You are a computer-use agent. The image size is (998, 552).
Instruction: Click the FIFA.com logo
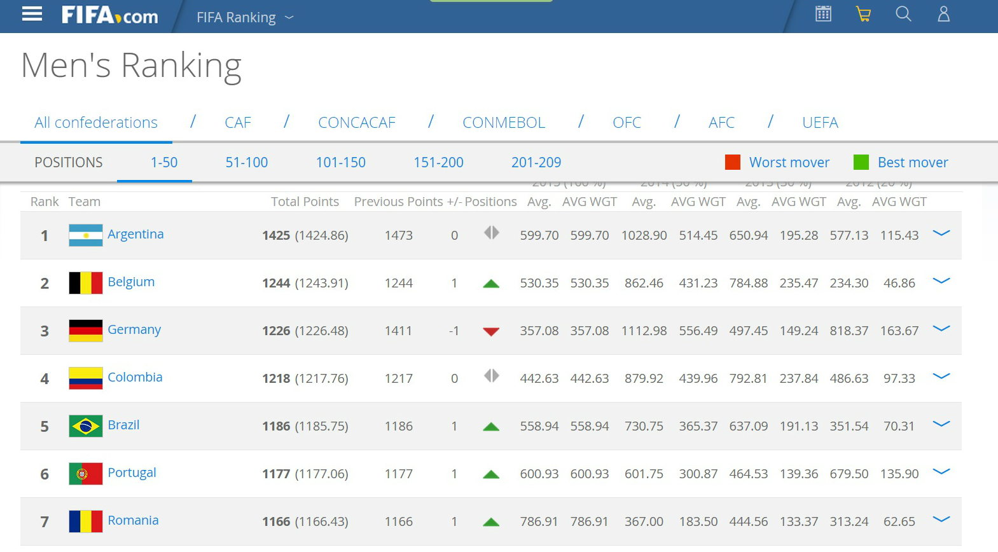pos(109,15)
